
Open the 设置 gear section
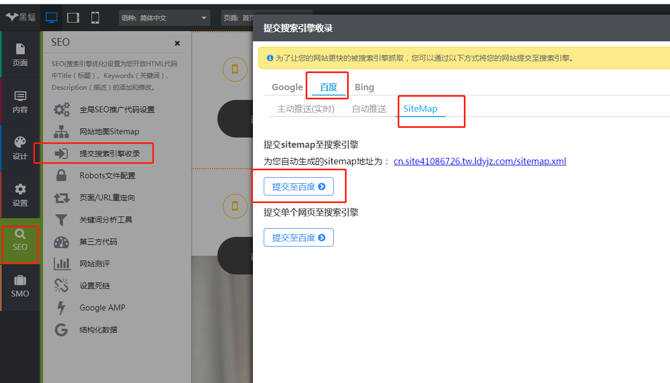click(x=20, y=195)
